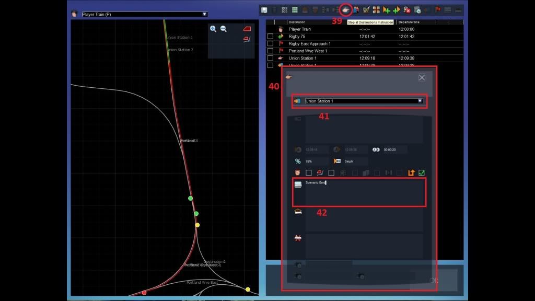Click the Departure time column header
Image resolution: width=535 pixels, height=301 pixels.
point(409,22)
